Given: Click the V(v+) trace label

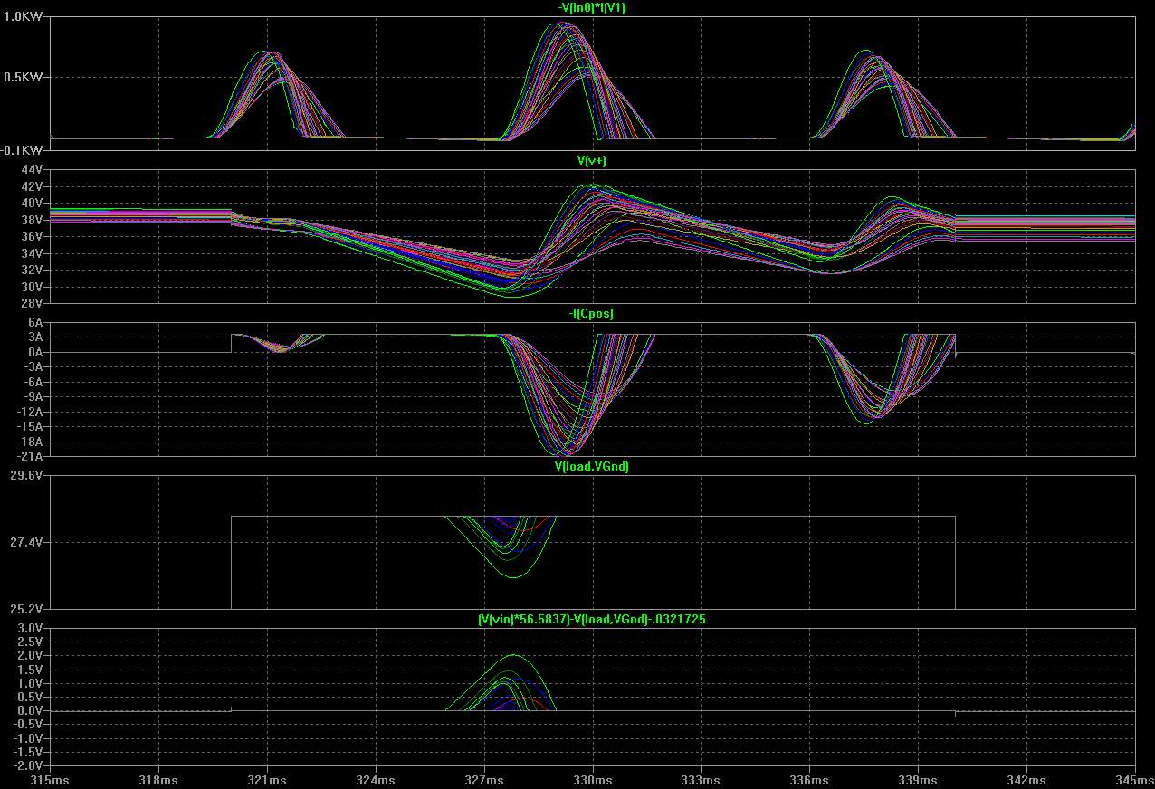Looking at the screenshot, I should click(x=592, y=161).
